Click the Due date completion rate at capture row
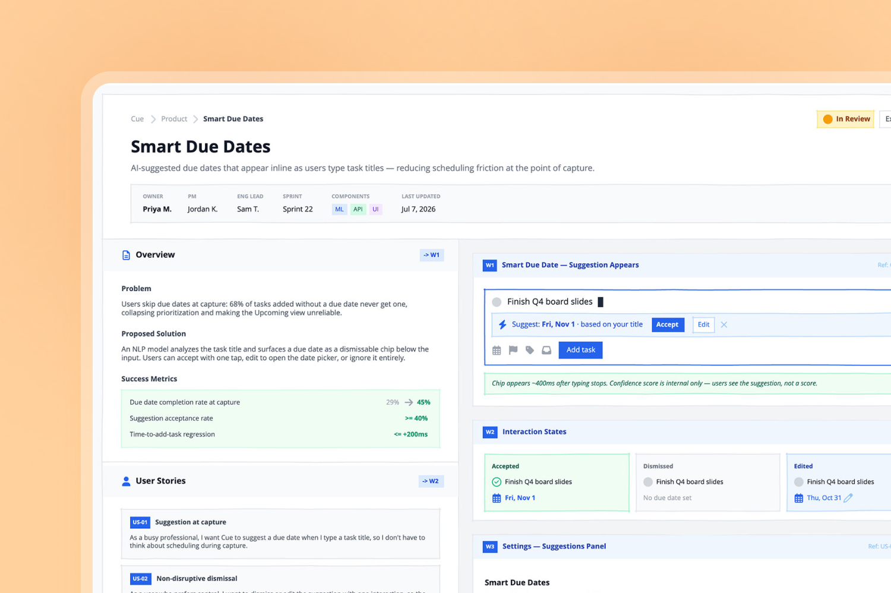 click(x=280, y=402)
